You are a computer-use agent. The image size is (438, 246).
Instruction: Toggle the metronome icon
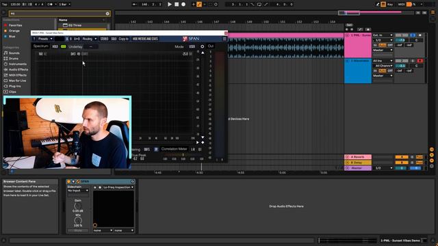click(50, 4)
